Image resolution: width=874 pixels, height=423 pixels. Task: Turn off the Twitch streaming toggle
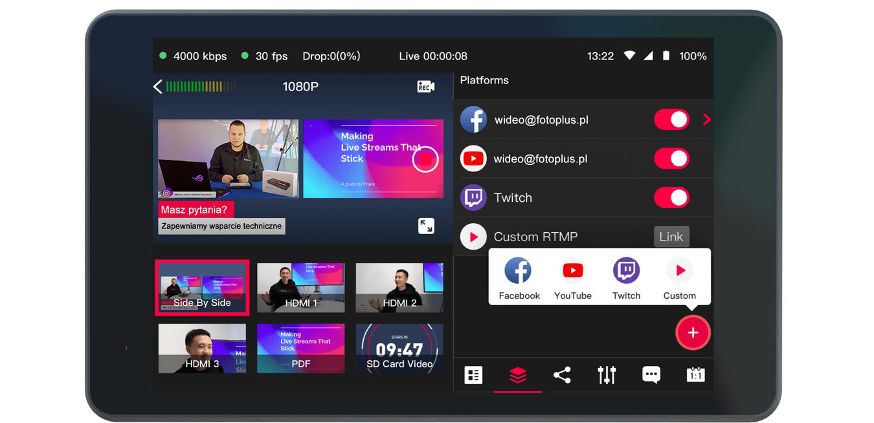coord(671,197)
